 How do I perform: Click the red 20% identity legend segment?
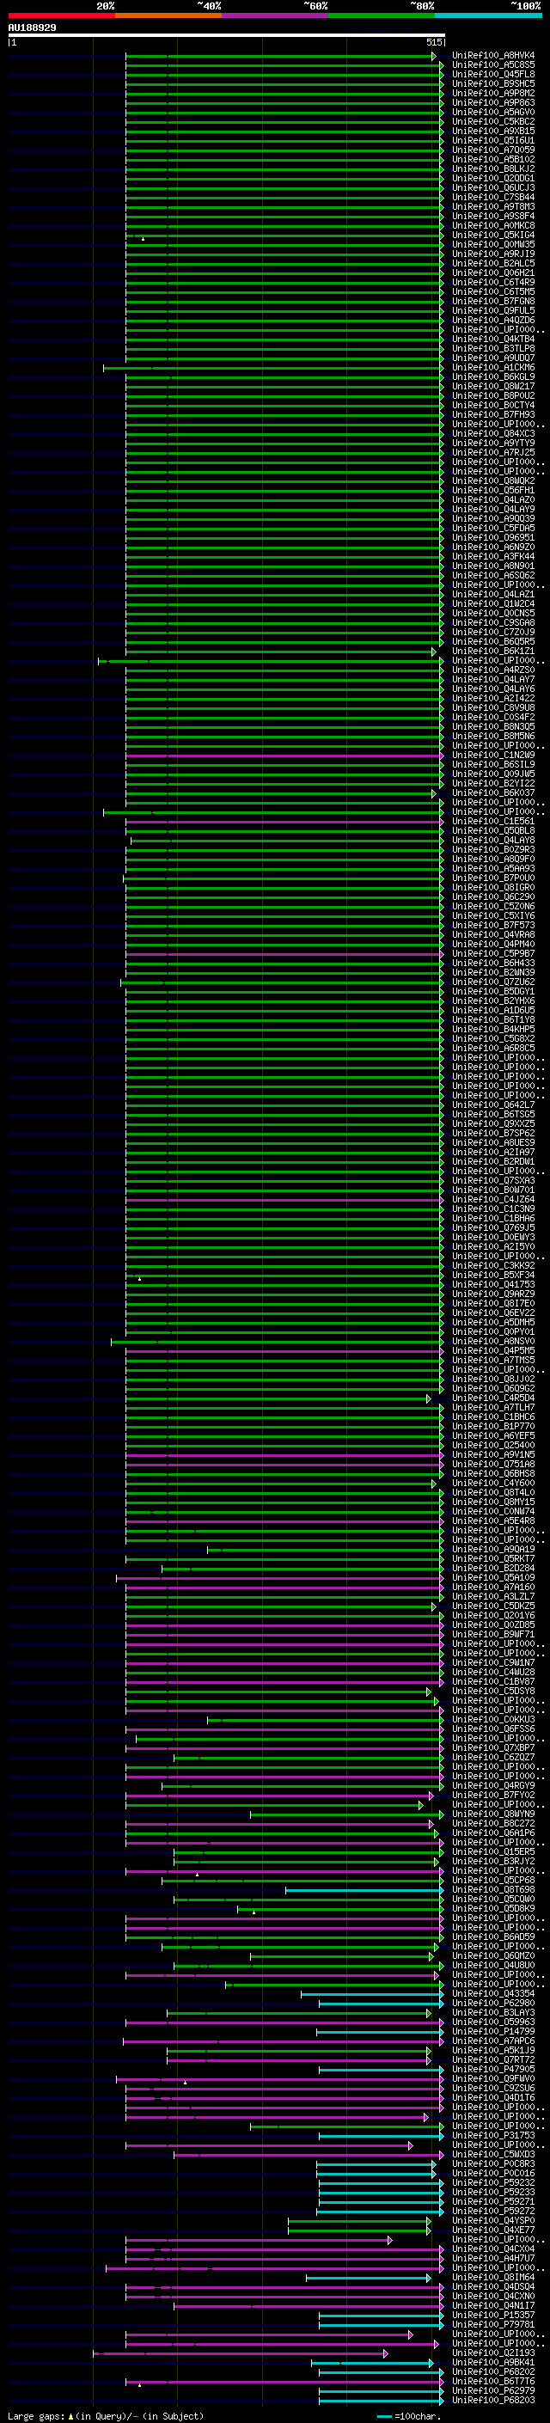pos(61,15)
